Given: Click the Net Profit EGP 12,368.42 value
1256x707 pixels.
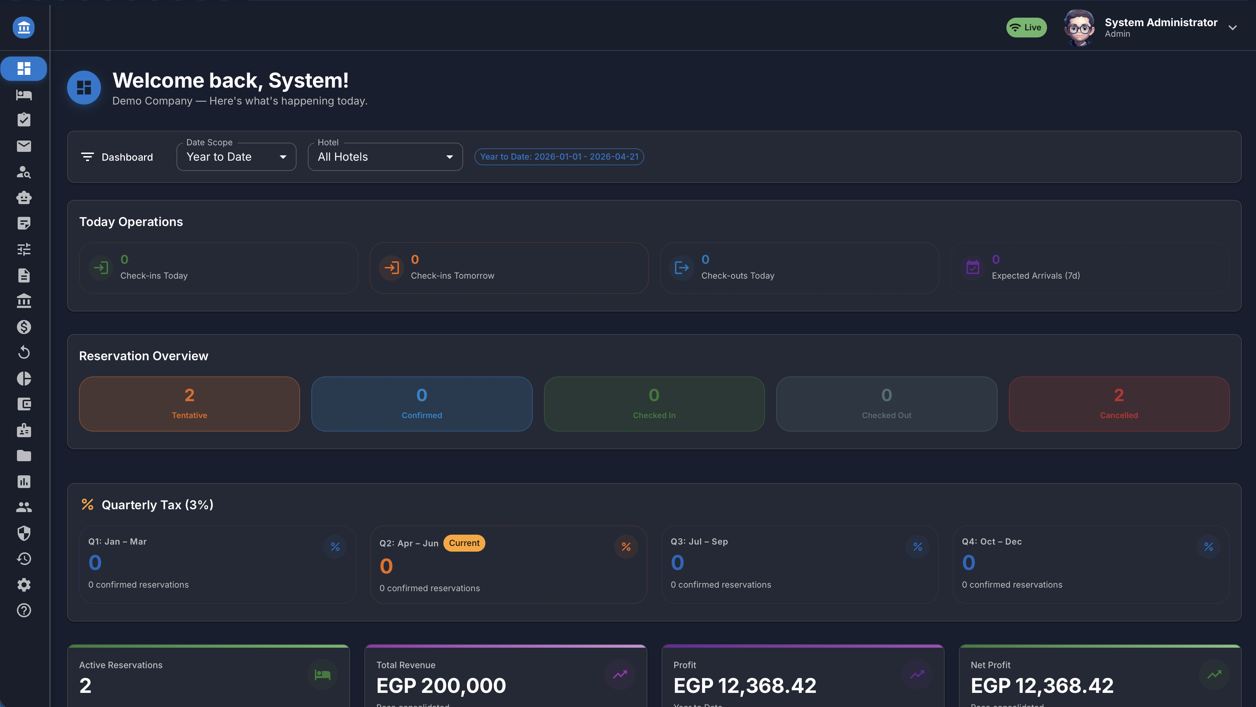Looking at the screenshot, I should click(1042, 685).
